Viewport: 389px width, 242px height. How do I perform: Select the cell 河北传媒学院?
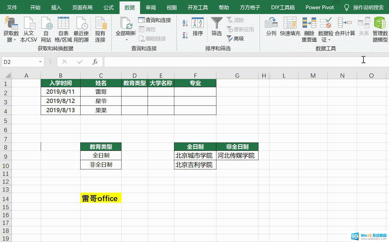click(x=237, y=155)
